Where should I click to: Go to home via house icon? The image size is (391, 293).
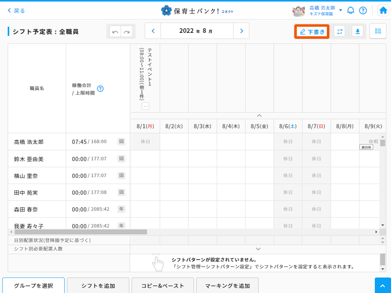click(x=383, y=10)
